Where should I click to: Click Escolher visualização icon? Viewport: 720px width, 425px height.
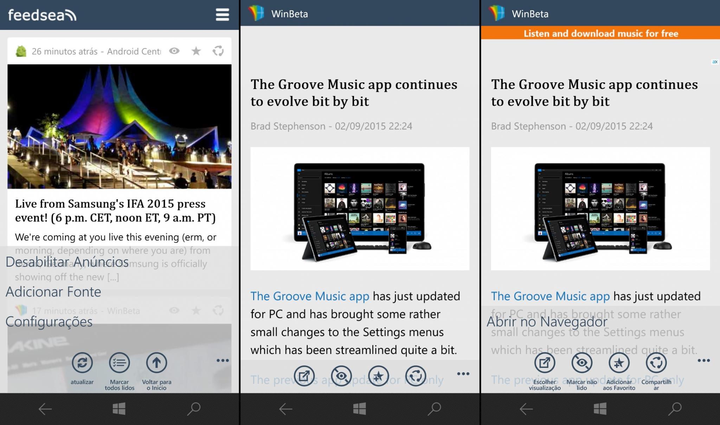545,363
